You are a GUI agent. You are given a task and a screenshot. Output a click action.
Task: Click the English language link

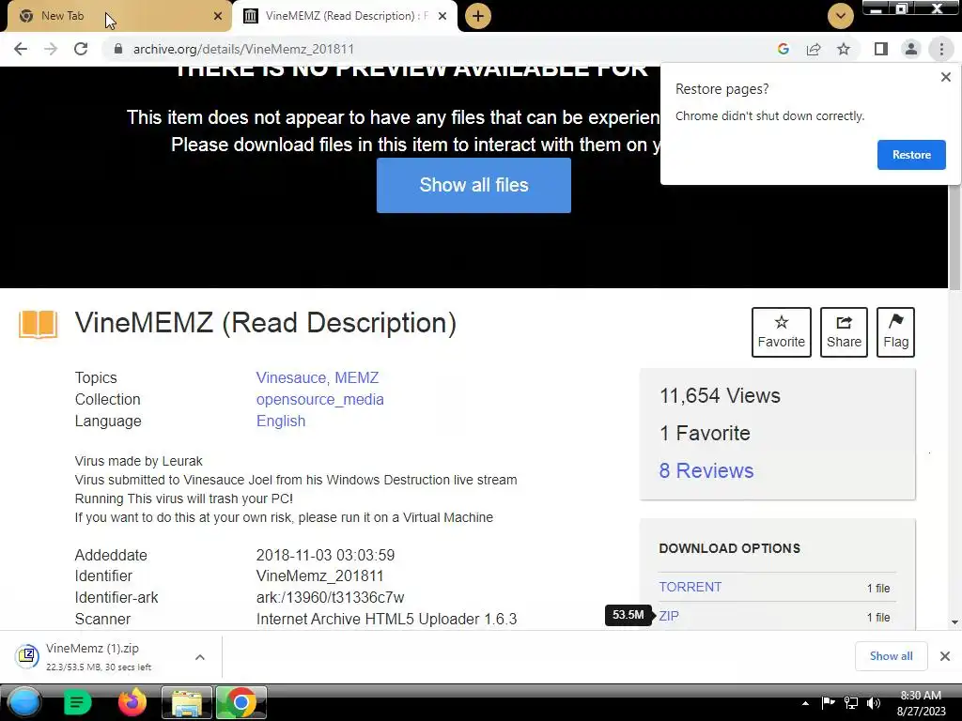tap(280, 421)
